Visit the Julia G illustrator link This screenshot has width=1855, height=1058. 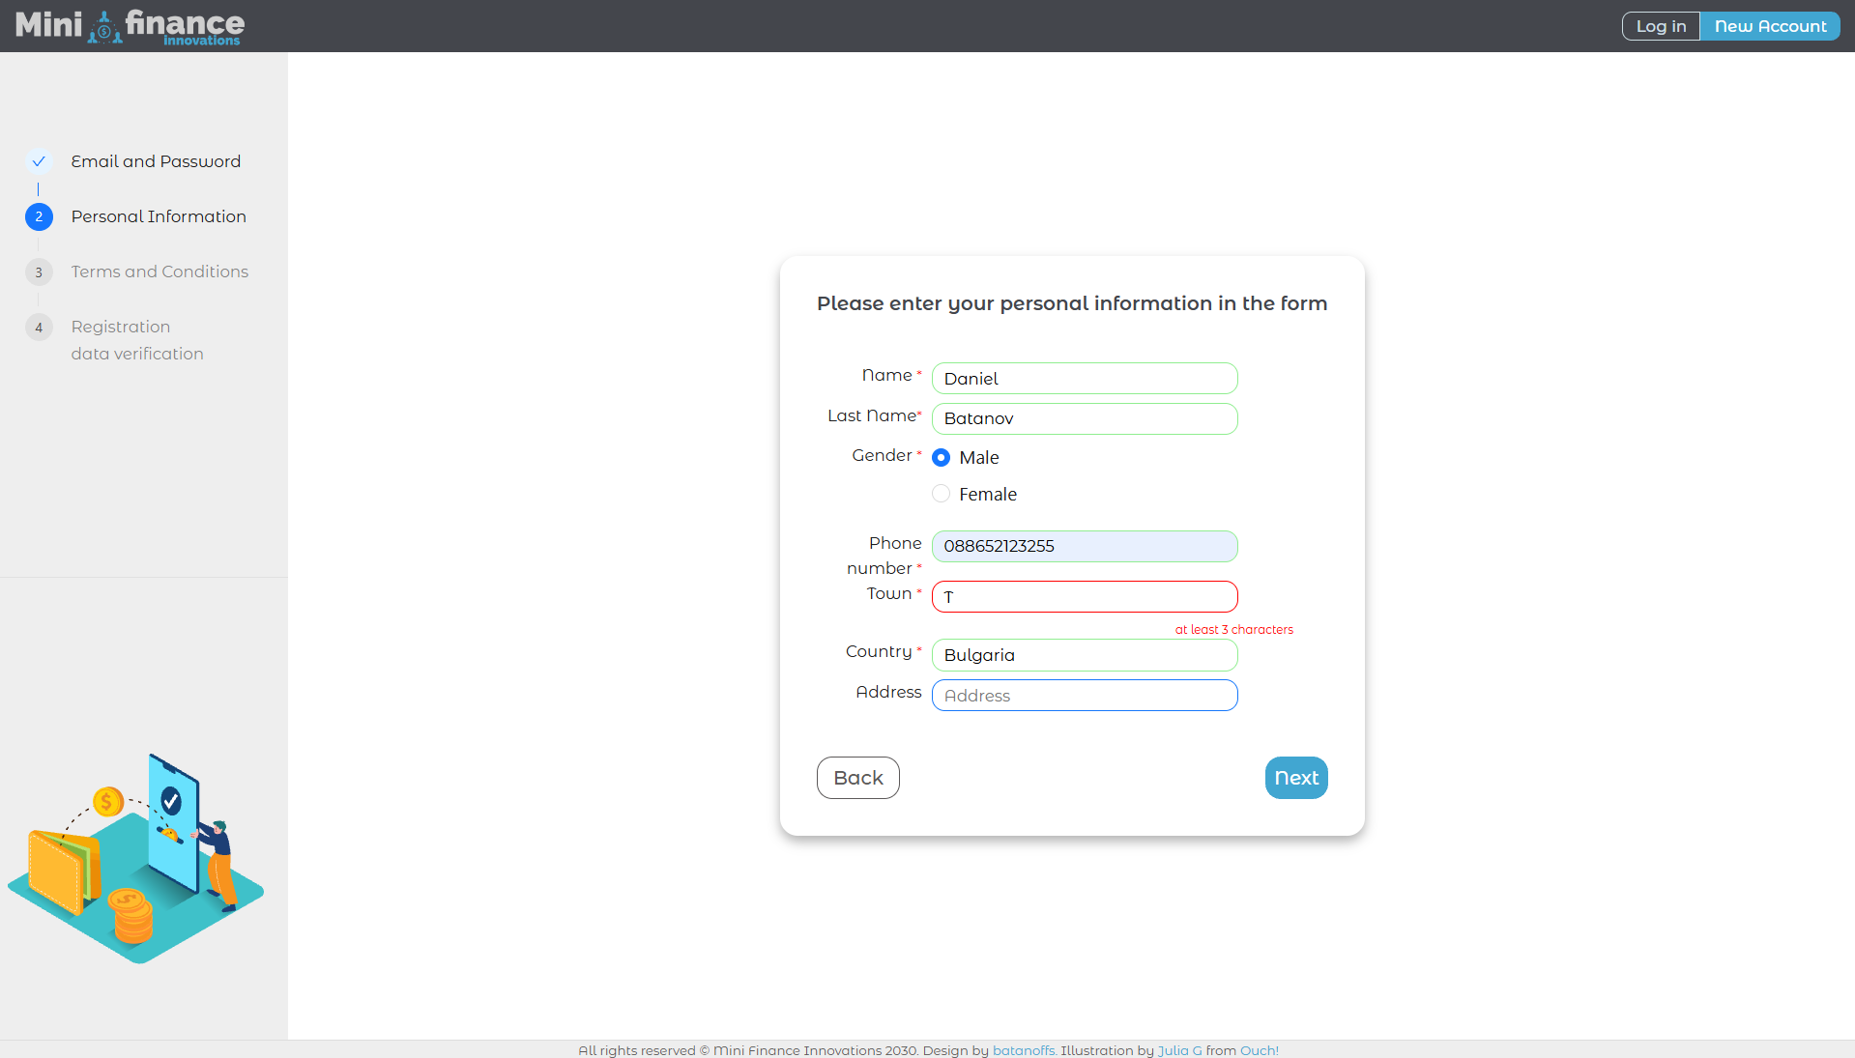click(x=1180, y=1050)
